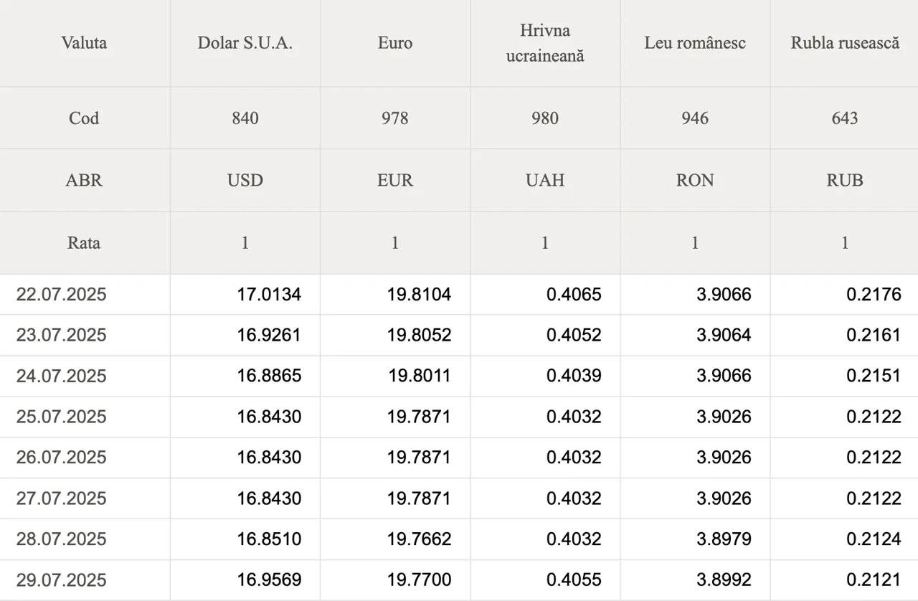Screen dimensions: 918x601
Task: Select the Euro value 19.7700
Action: pos(419,579)
